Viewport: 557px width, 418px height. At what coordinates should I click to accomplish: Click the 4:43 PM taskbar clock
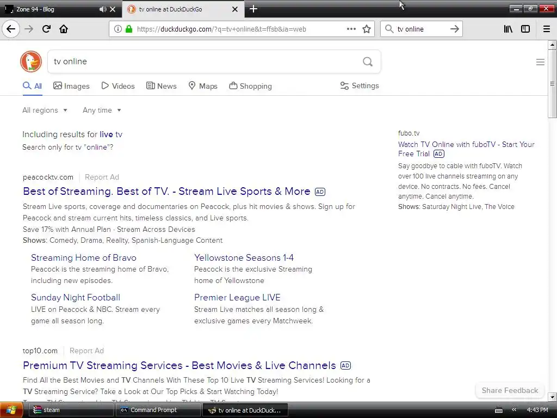pyautogui.click(x=537, y=410)
